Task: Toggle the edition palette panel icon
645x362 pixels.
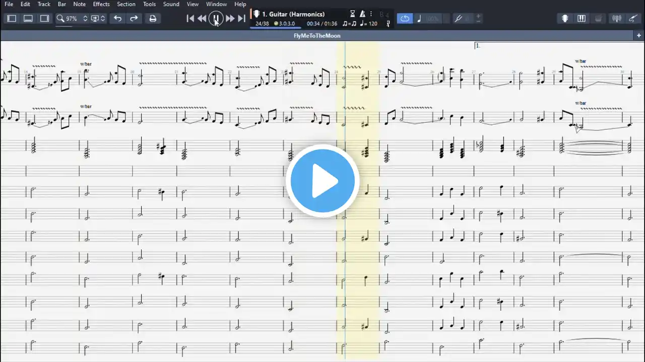Action: point(12,19)
